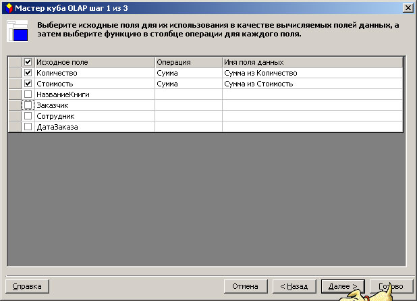417x301 pixels.
Task: Edit the Сумма из Стоимость name field
Action: pyautogui.click(x=312, y=84)
